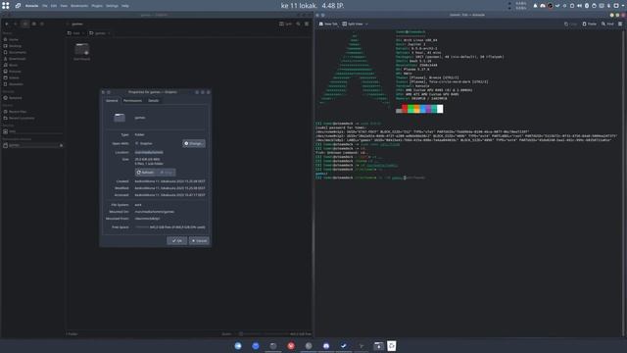Screen dimensions: 627x353
Task: Switch to General tab in Properties dialog
Action: pos(112,100)
